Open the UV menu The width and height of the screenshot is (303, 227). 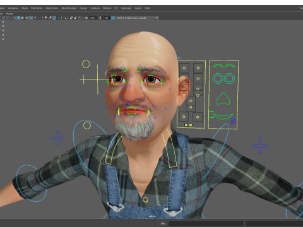point(116,8)
